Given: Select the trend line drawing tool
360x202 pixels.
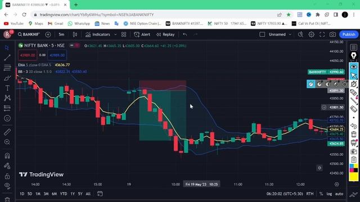Looking at the screenshot, I should click(7, 57).
